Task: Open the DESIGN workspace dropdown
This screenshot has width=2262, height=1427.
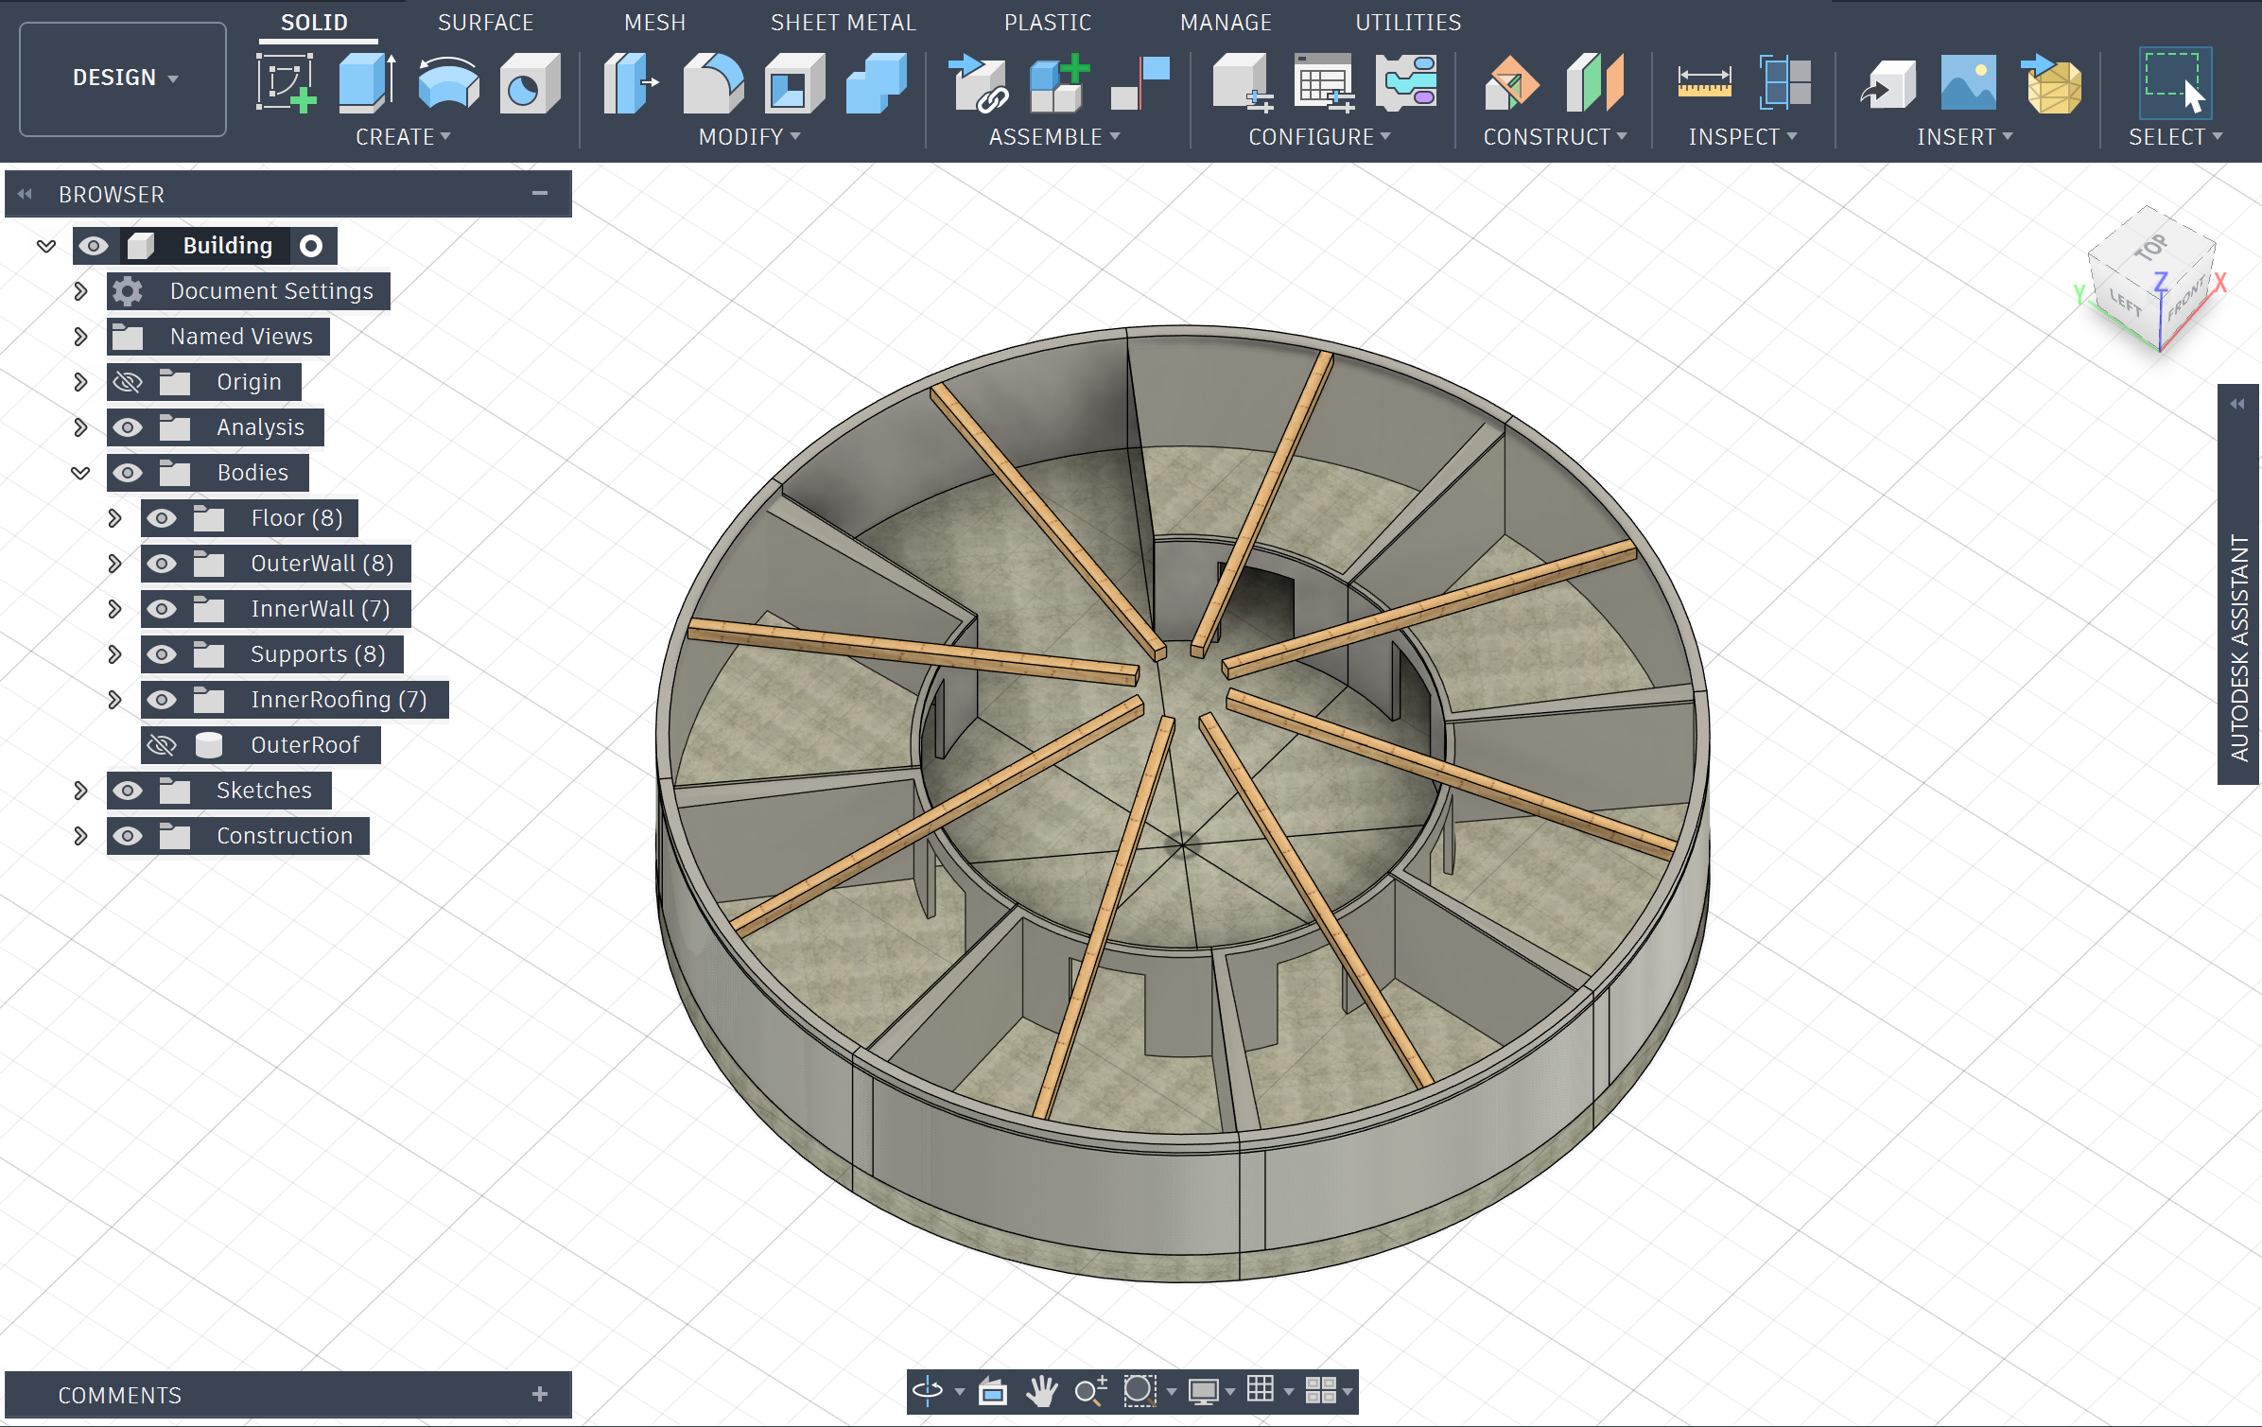Action: click(123, 78)
